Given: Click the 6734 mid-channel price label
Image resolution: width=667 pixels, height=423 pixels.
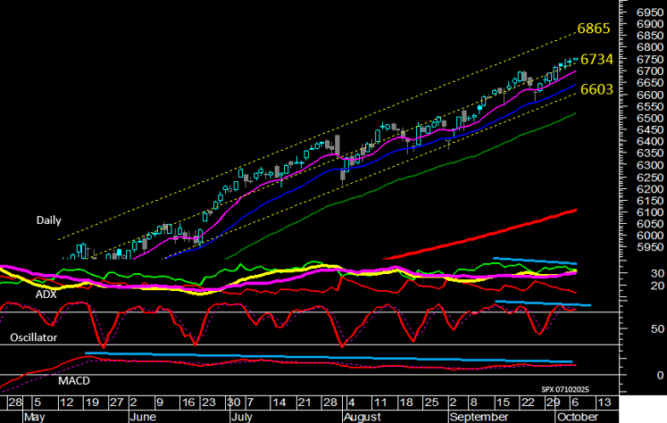Looking at the screenshot, I should pos(597,59).
